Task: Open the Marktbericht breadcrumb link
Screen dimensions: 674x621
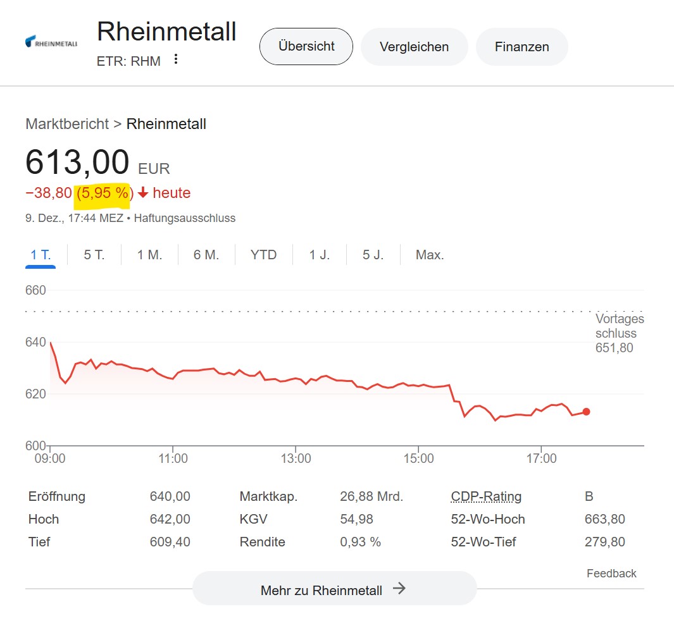Action: [67, 124]
